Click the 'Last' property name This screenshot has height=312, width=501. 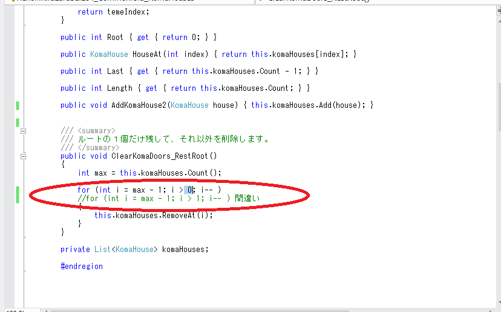tap(115, 71)
